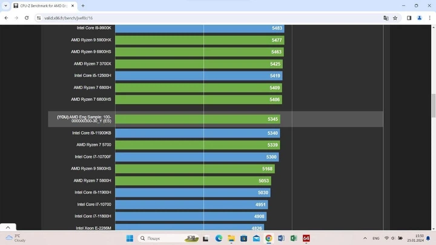Expand the tab search dropdown
The height and width of the screenshot is (245, 436).
5,5
